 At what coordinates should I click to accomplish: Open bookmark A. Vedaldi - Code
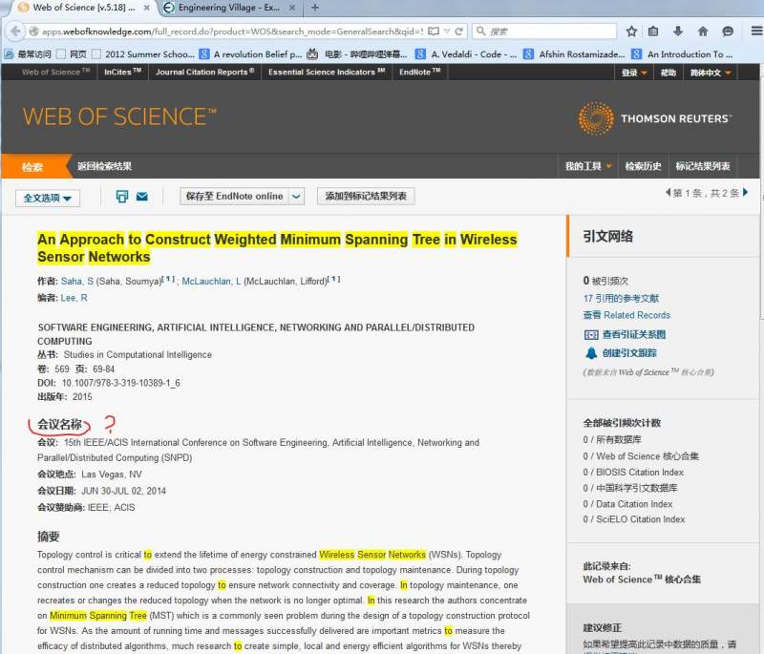click(467, 54)
